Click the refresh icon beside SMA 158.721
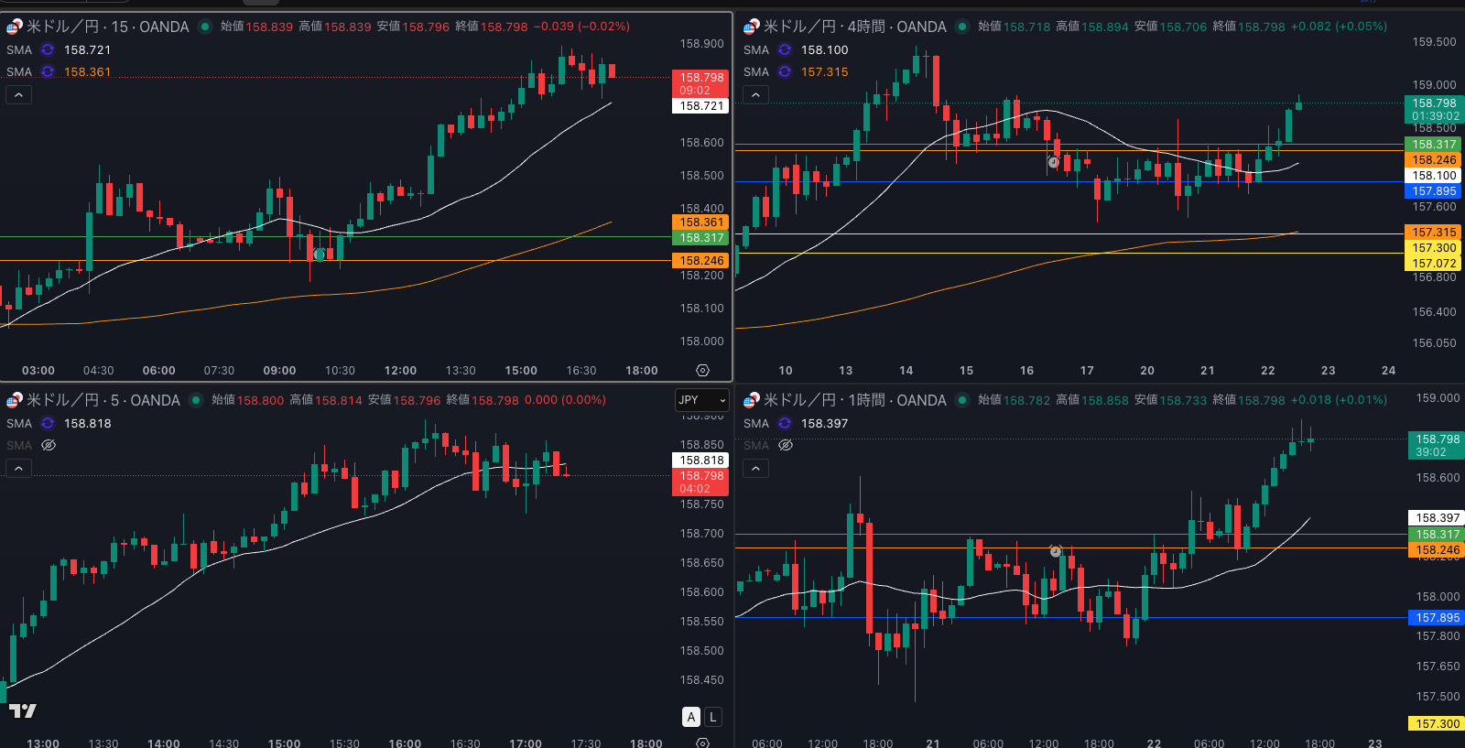This screenshot has height=748, width=1465. coord(48,50)
